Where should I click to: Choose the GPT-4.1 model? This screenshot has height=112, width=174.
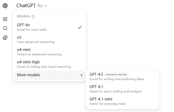pos(116,89)
